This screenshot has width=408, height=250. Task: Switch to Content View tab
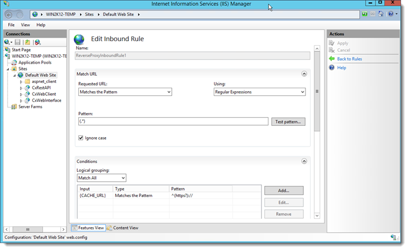point(123,228)
